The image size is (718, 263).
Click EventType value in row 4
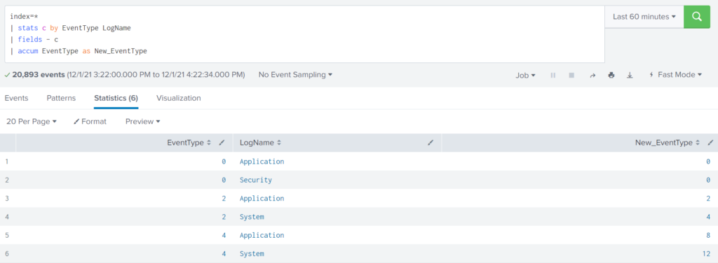tap(224, 217)
